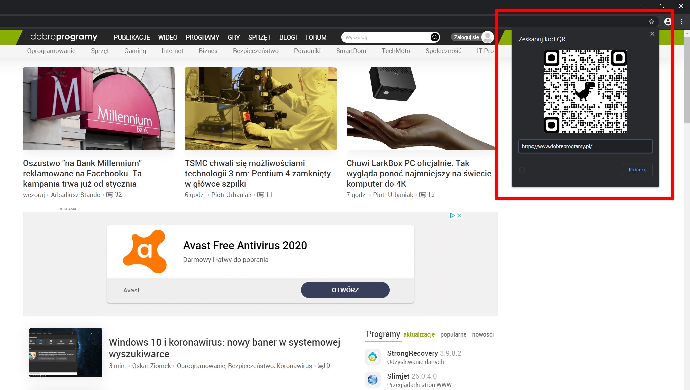The height and width of the screenshot is (390, 690).
Task: Click the search magnifier icon
Action: click(434, 37)
